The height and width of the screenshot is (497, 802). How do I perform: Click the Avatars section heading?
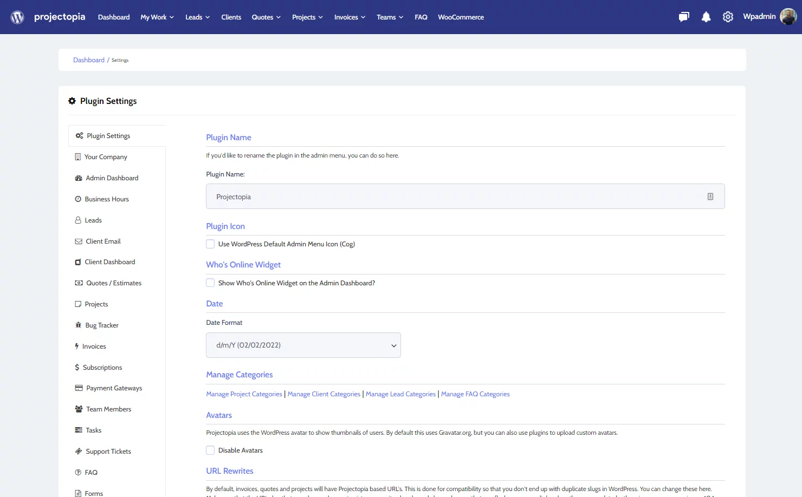[219, 415]
